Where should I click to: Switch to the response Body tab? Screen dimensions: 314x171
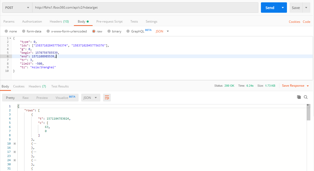5,86
